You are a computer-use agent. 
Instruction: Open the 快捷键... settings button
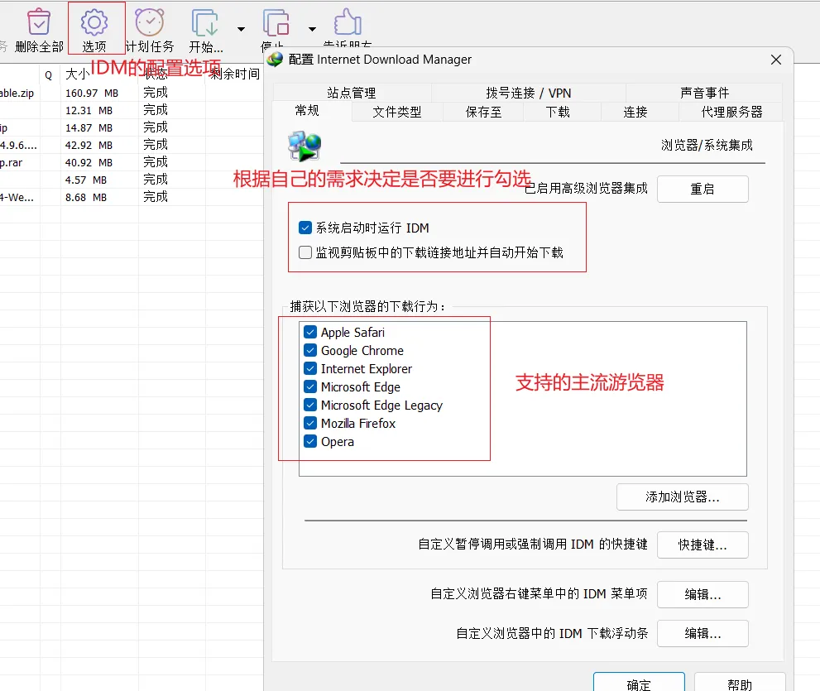[x=703, y=545]
